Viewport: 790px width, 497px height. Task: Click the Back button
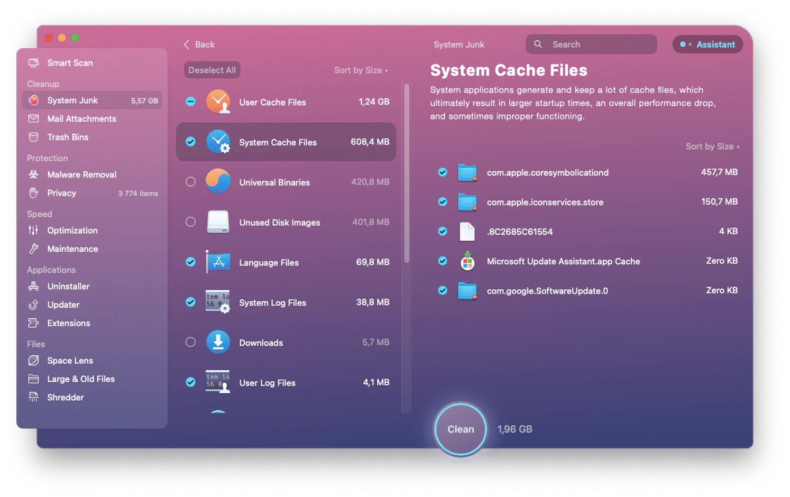click(x=199, y=44)
